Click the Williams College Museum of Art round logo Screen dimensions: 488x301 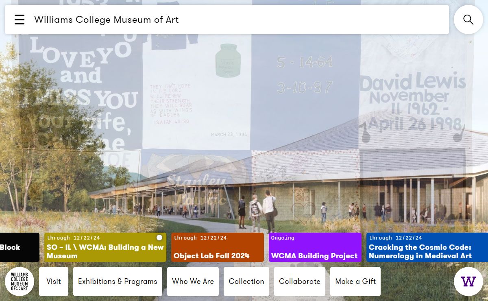pos(20,281)
